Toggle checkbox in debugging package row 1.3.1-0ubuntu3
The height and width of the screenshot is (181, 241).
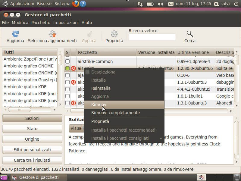[67, 82]
